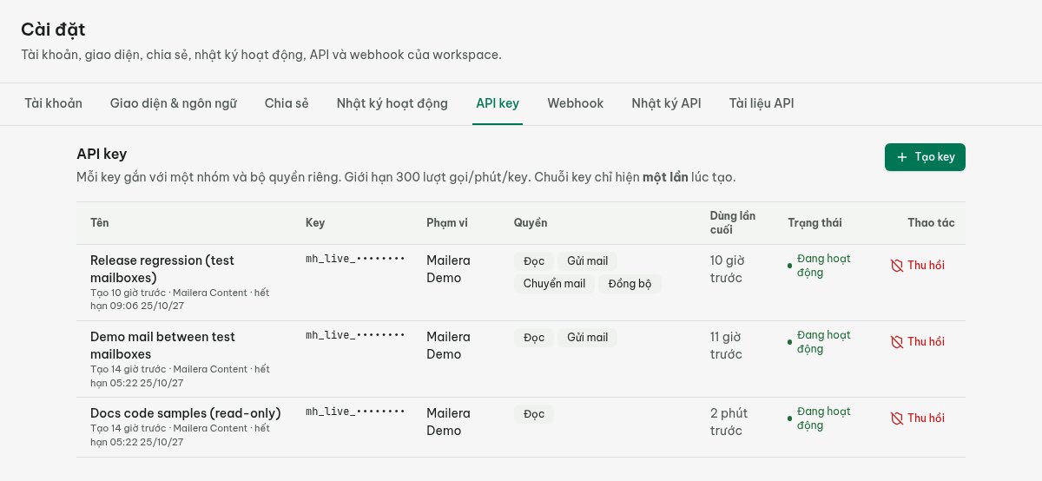Click revoke shield icon for Demo mail key
The width and height of the screenshot is (1042, 481).
(x=897, y=342)
